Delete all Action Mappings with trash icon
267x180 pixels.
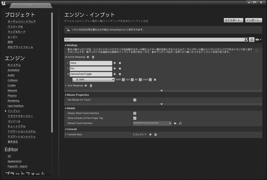93,57
